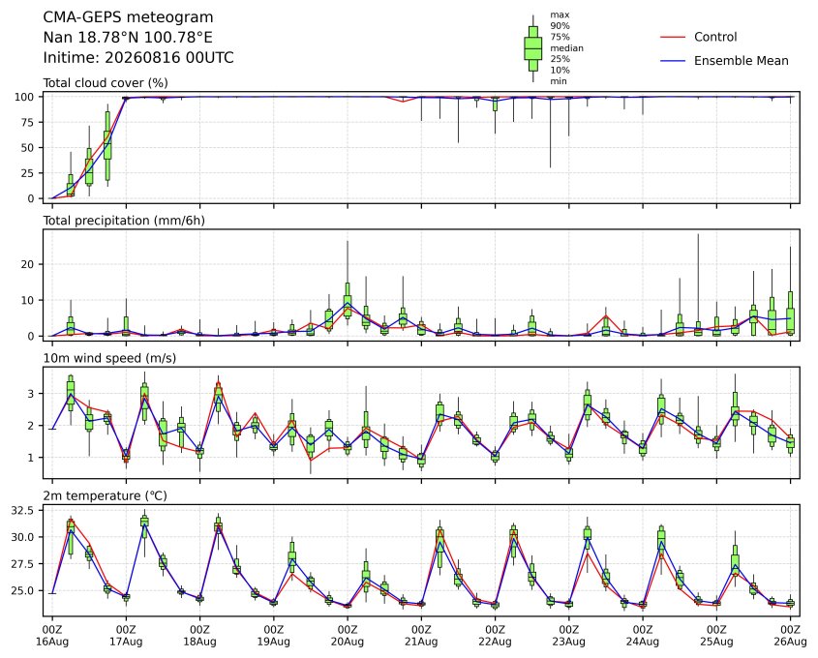The height and width of the screenshot is (658, 818).
Task: Click the "Total cloud cover (%)" panel title
Action: pyautogui.click(x=106, y=83)
